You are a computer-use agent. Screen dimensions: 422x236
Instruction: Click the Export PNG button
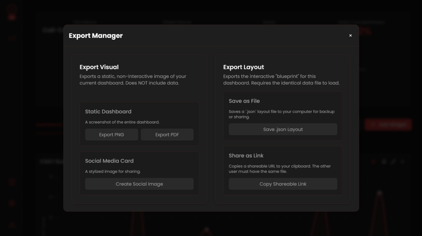pyautogui.click(x=111, y=135)
